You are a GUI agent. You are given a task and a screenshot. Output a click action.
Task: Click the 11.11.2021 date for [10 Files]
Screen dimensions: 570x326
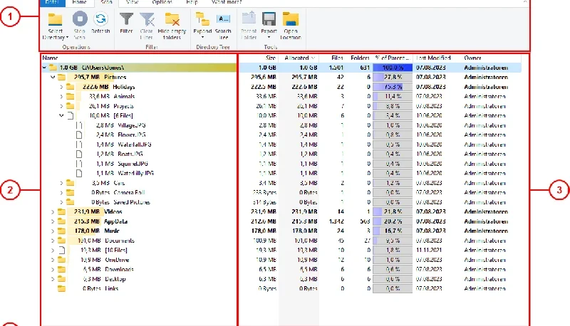click(x=429, y=250)
